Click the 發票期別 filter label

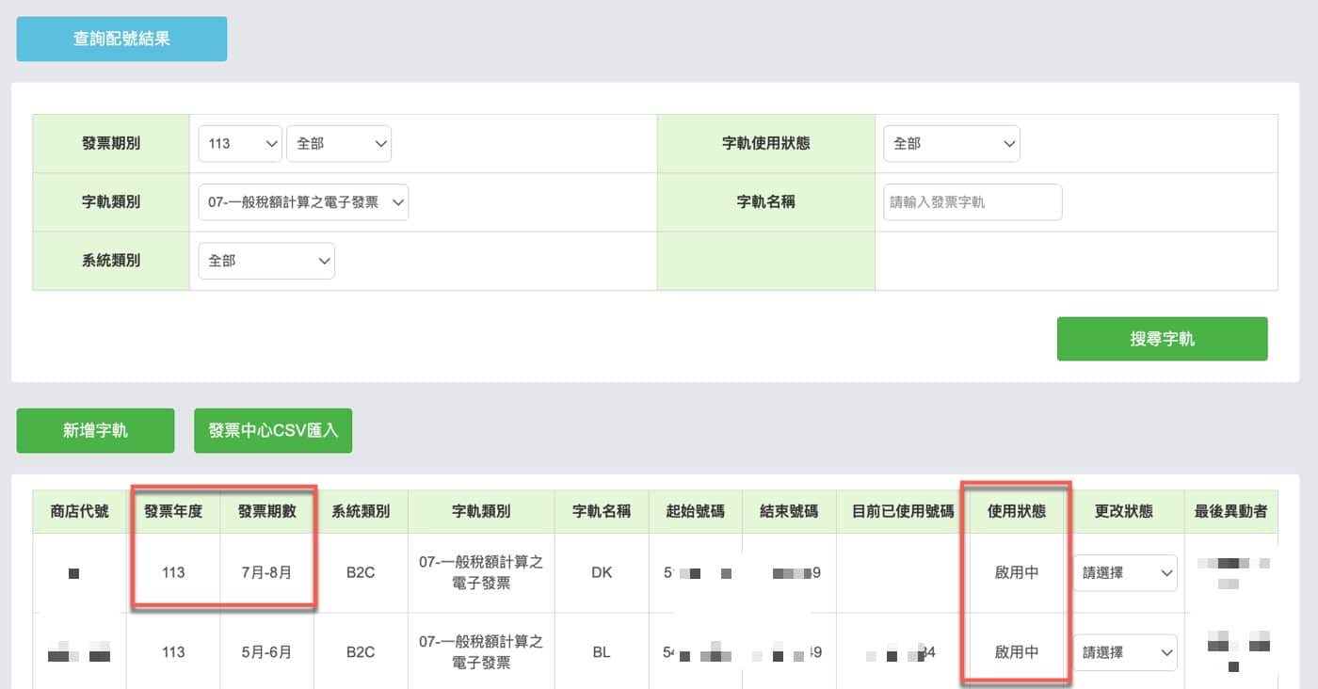tap(111, 143)
